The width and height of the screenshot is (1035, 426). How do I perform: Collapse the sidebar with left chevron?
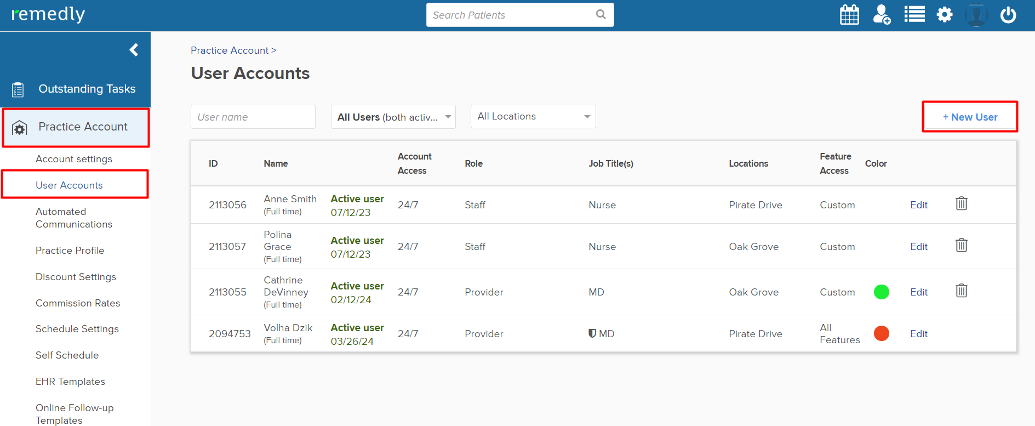(134, 50)
